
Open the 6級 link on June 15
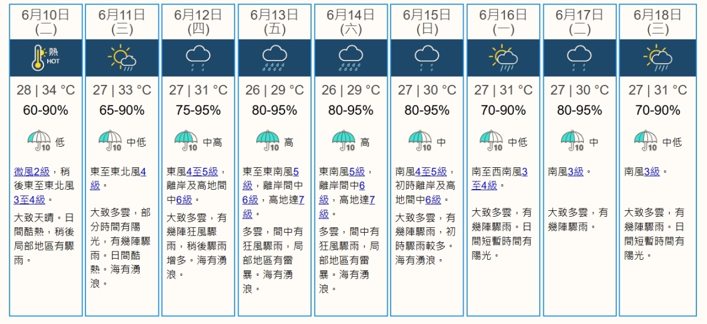tap(433, 200)
